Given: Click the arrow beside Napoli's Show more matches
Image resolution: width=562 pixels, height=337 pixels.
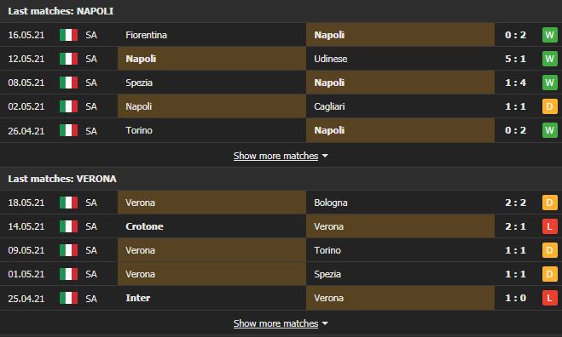Looking at the screenshot, I should (x=325, y=156).
